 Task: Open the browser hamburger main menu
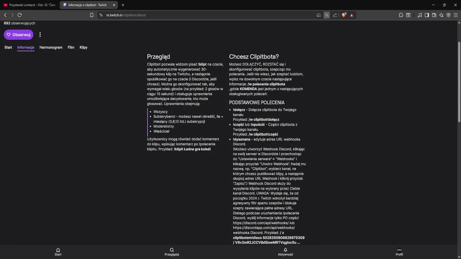tap(456, 15)
